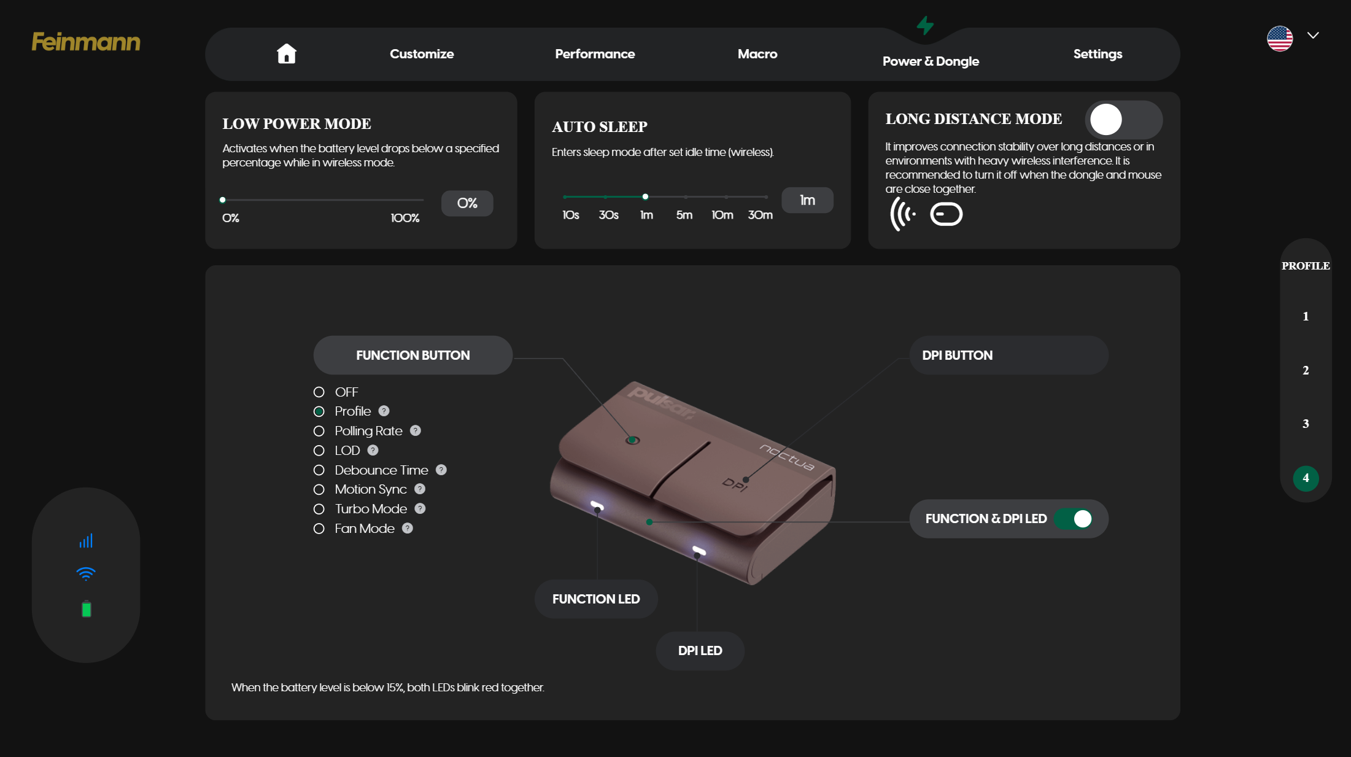Click the signal strength bars icon
Viewport: 1351px width, 757px height.
pos(86,540)
